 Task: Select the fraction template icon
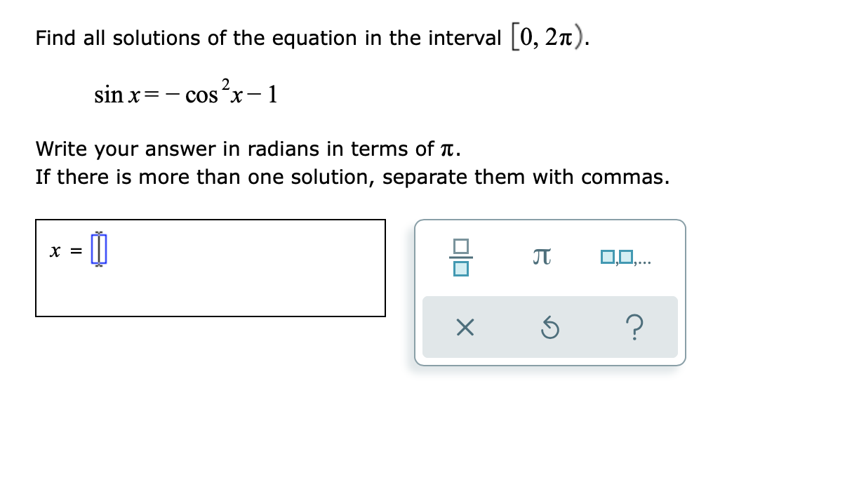(x=462, y=256)
